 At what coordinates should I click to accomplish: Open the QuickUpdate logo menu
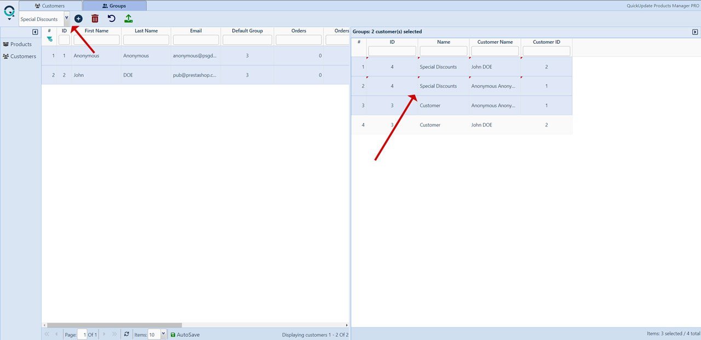pyautogui.click(x=9, y=13)
